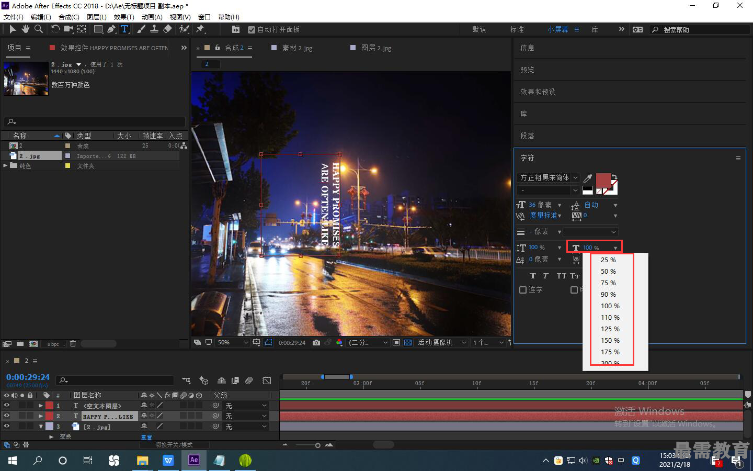Choose 150 % from scale list

tap(610, 341)
